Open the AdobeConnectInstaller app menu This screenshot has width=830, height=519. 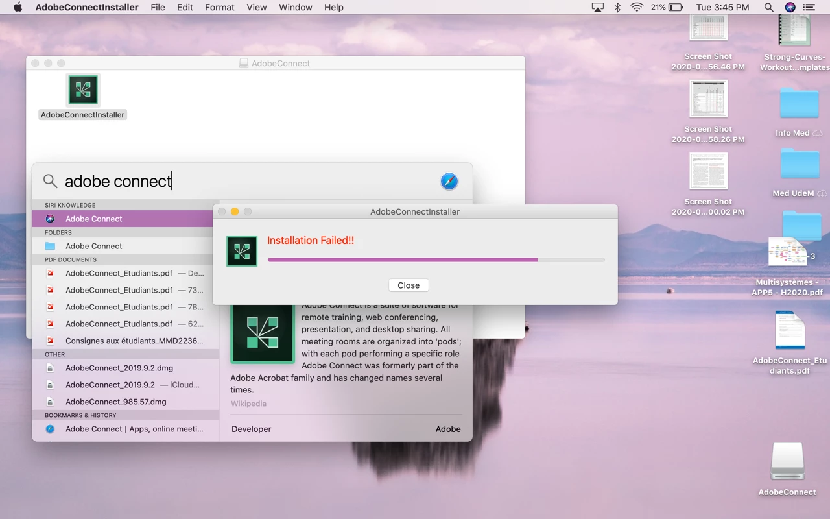click(x=87, y=7)
